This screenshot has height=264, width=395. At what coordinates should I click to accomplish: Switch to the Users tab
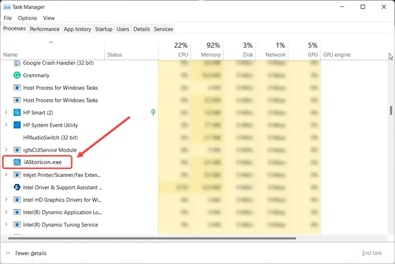pos(122,29)
